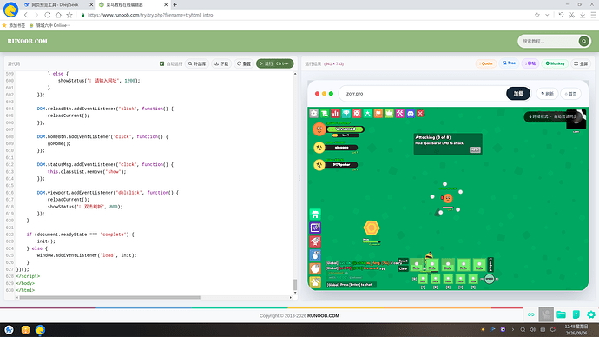Viewport: 599px width, 337px height.
Task: Click the orange hexagon Hive mob
Action: coord(372,228)
